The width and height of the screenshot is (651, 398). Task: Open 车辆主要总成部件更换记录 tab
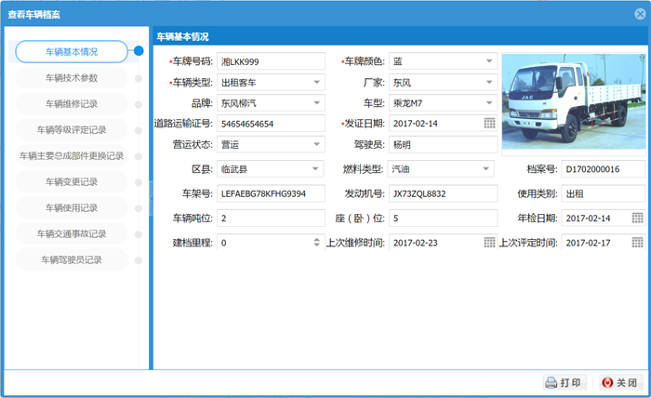coord(72,156)
